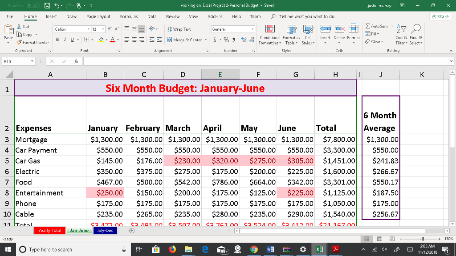The image size is (456, 256).
Task: Open Conditional Formatting dropdown
Action: (270, 35)
